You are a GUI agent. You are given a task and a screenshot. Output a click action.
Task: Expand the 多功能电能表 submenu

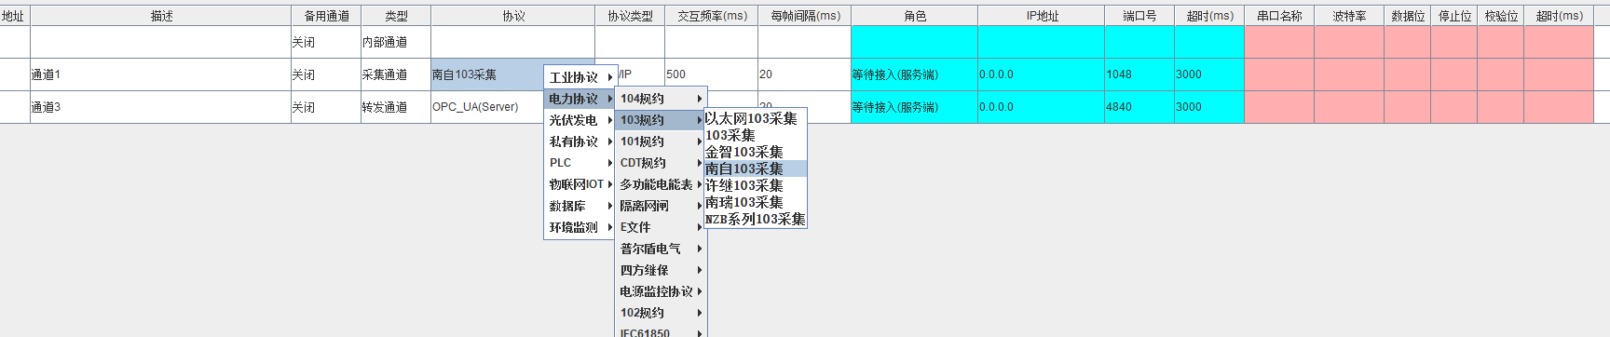(x=661, y=184)
